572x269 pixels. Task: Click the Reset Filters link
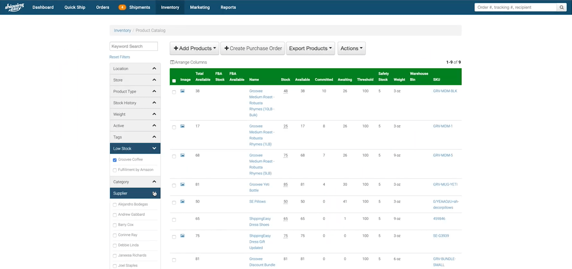click(x=120, y=57)
